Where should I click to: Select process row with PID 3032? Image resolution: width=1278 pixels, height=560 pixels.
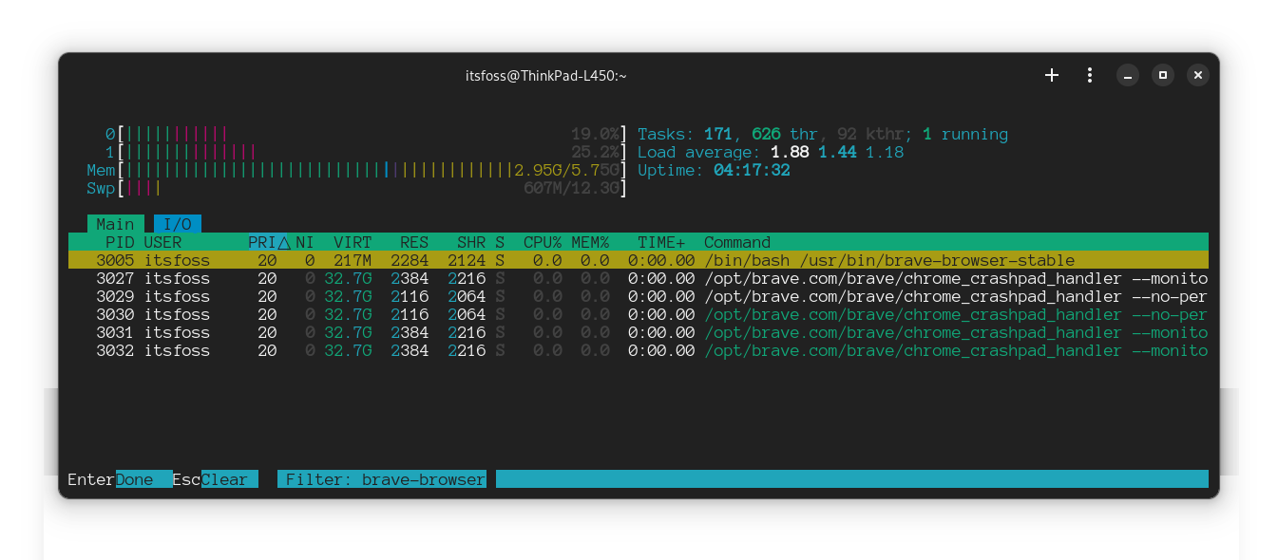[570, 350]
